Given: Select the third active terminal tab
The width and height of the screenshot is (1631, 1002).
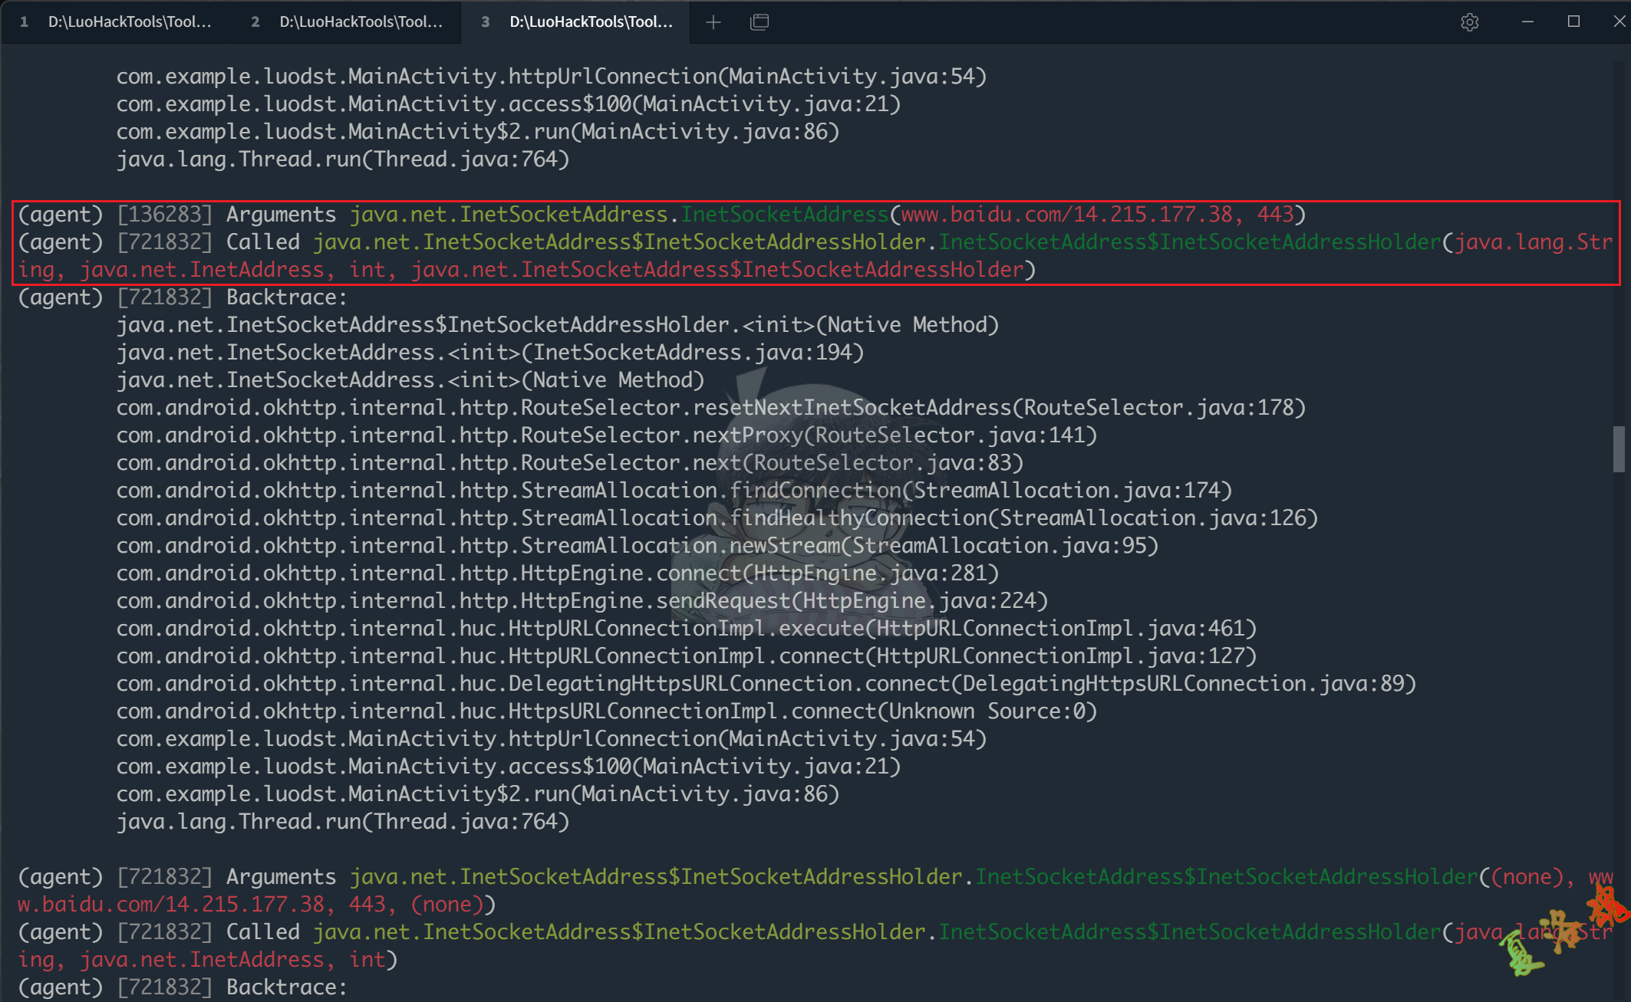Looking at the screenshot, I should pyautogui.click(x=580, y=22).
